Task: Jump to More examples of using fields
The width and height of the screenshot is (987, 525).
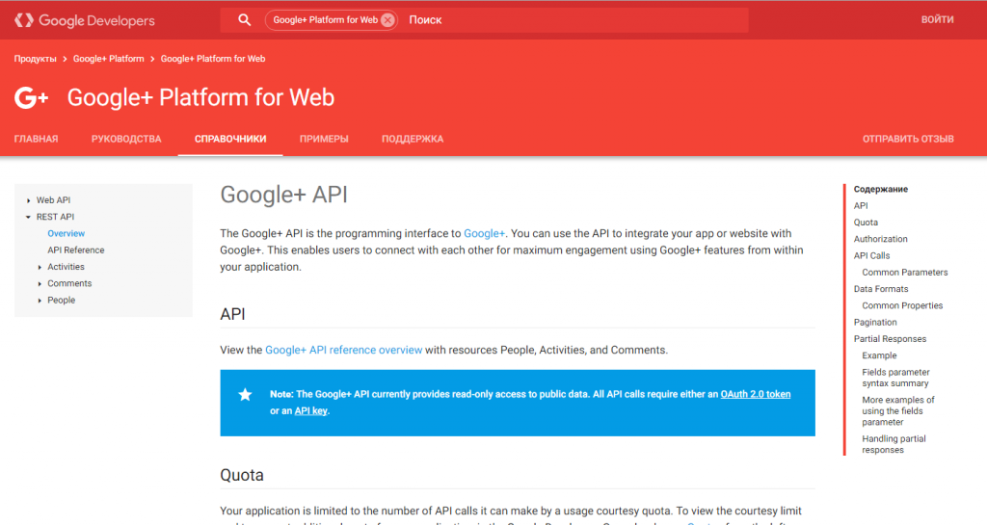Action: coord(897,411)
